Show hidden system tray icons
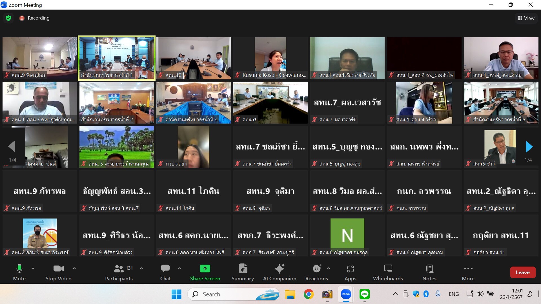Screen dimensions: 541x304 [x=396, y=294]
